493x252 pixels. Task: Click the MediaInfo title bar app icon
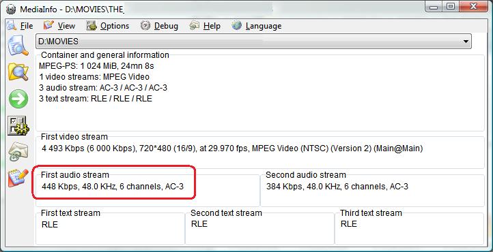pyautogui.click(x=11, y=9)
